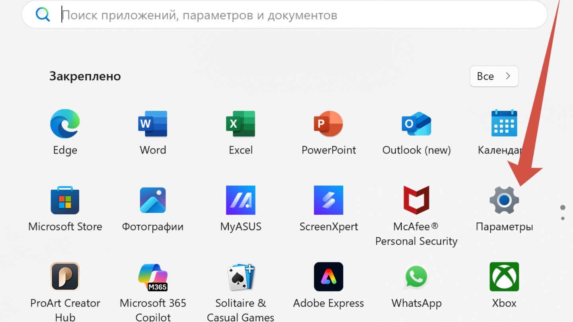This screenshot has width=573, height=322.
Task: Launch ProArt Creator Hub
Action: coord(65,277)
